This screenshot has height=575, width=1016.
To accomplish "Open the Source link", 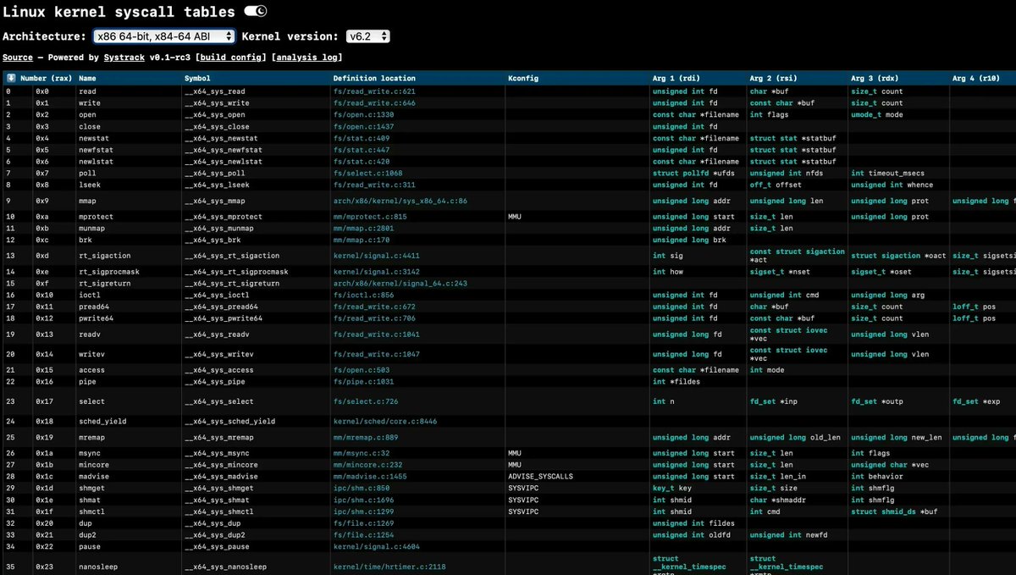I will pyautogui.click(x=18, y=58).
